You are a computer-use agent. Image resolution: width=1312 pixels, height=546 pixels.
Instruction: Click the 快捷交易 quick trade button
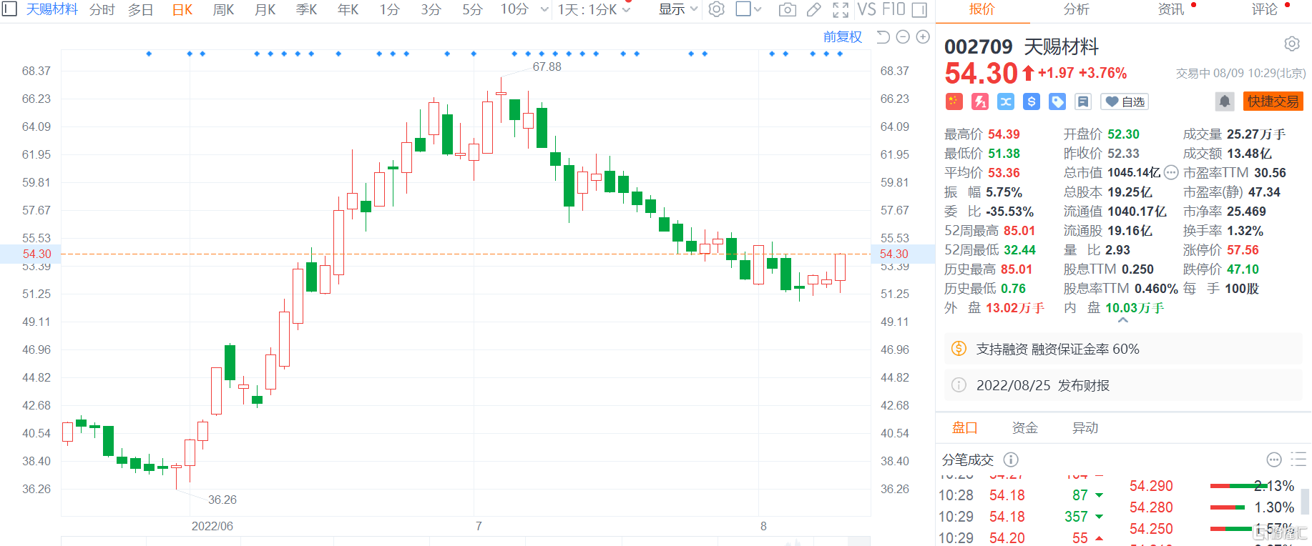[1273, 101]
